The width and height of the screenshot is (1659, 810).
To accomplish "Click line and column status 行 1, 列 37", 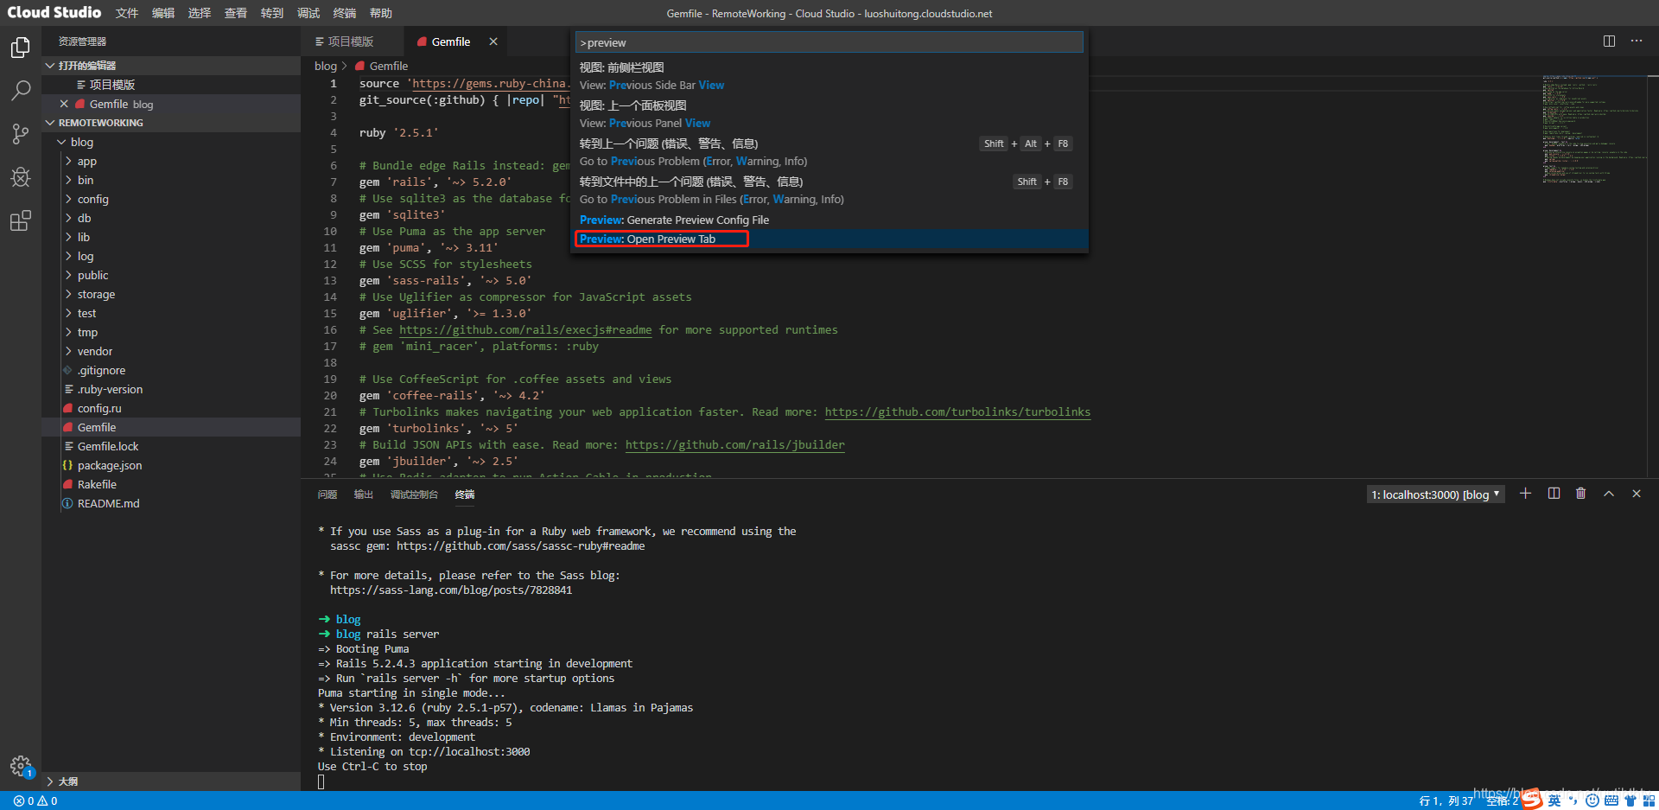I will (x=1446, y=801).
